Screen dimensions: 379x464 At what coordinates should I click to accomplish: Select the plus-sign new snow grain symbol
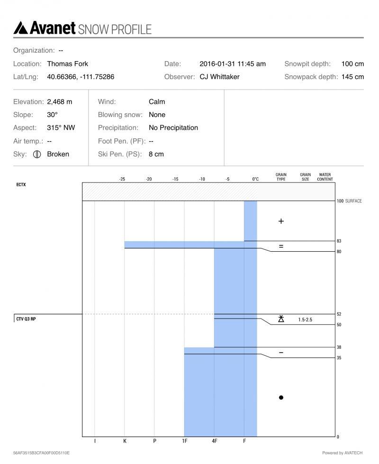pyautogui.click(x=281, y=221)
